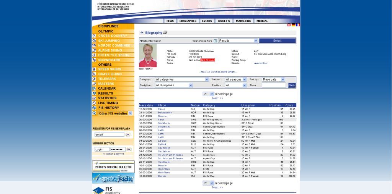Open the Category 'All categories' dropdown

pyautogui.click(x=182, y=79)
